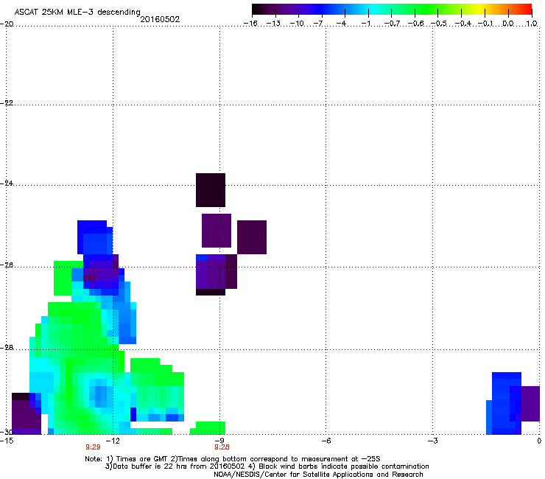
Task: Click the title 'ASCAT 25KM MLE-3 descending'
Action: pos(77,12)
